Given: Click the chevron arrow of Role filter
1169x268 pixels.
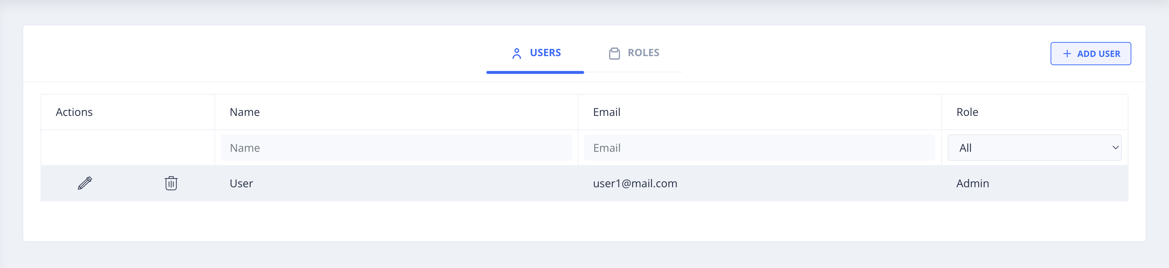Looking at the screenshot, I should click(x=1115, y=148).
